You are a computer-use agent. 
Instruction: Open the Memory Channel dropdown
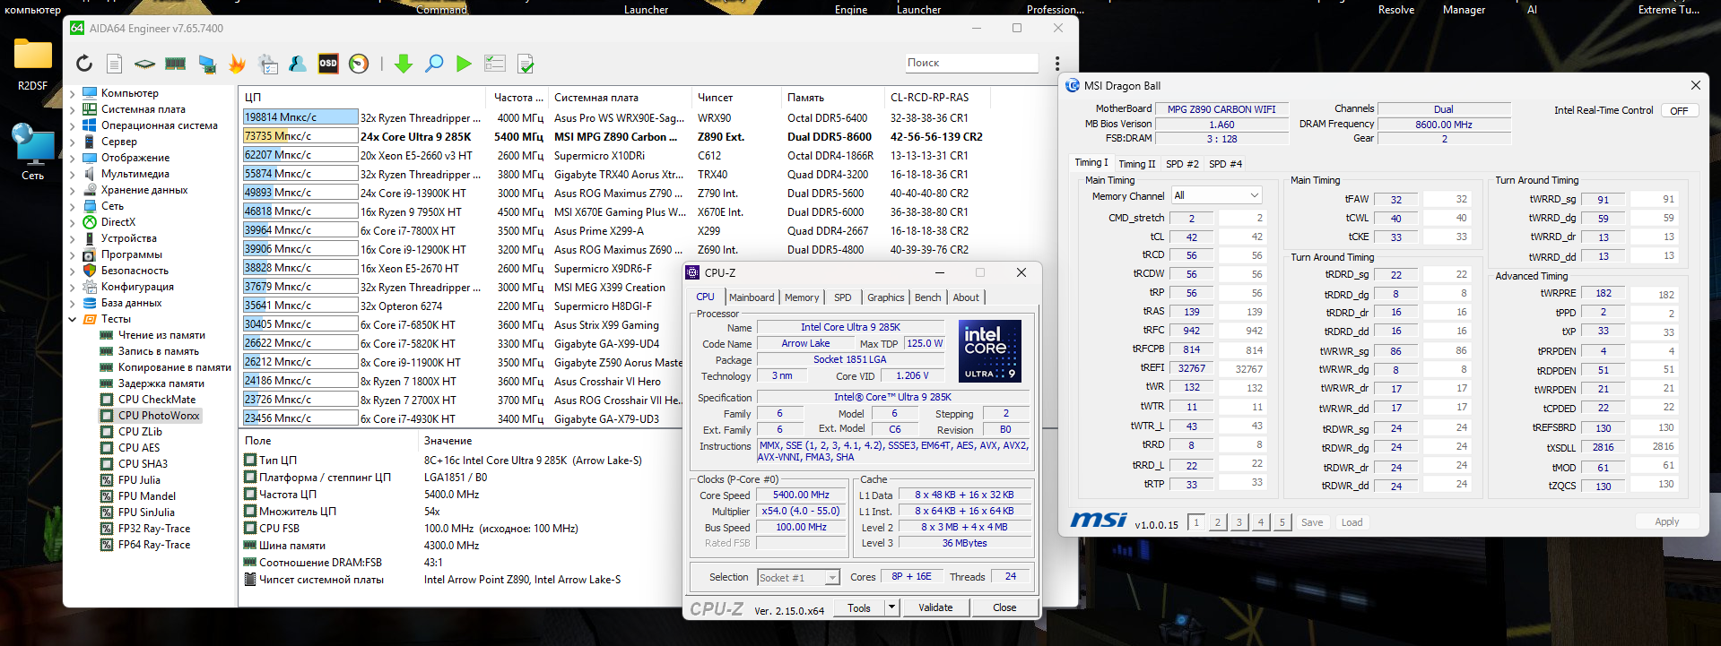click(1216, 195)
